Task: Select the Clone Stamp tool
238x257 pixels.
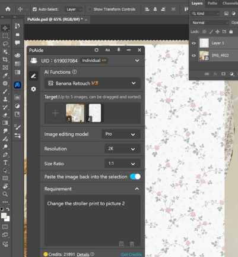Action: [x=5, y=99]
